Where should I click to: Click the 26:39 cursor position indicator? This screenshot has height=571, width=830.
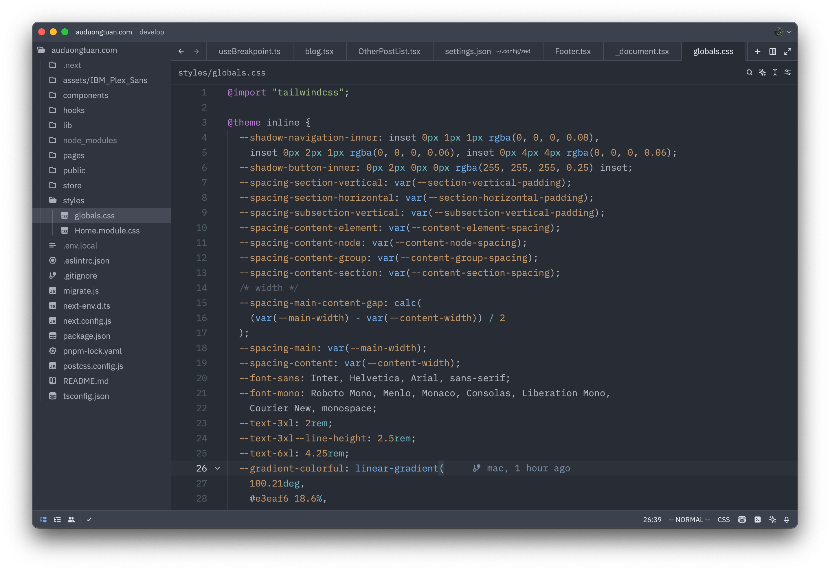click(x=652, y=520)
